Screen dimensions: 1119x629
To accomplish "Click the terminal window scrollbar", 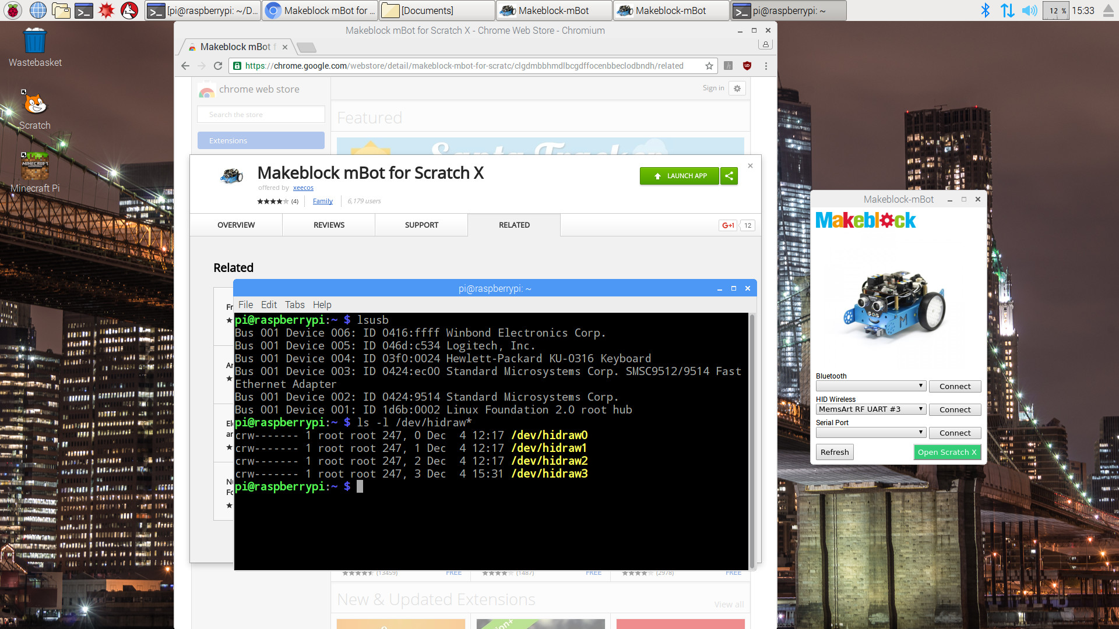I will tap(752, 441).
